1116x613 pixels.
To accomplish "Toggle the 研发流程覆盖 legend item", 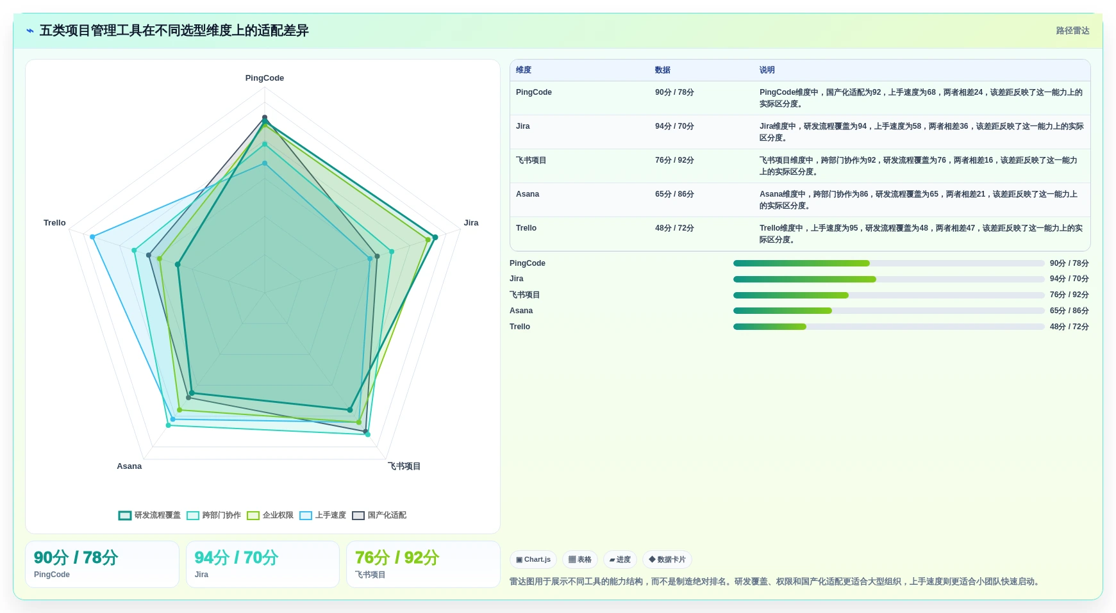I will click(149, 515).
